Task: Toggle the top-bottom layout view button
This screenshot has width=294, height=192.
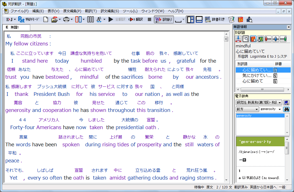Action: click(199, 19)
